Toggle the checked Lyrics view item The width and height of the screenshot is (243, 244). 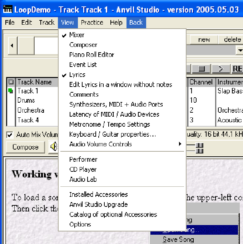(122, 75)
